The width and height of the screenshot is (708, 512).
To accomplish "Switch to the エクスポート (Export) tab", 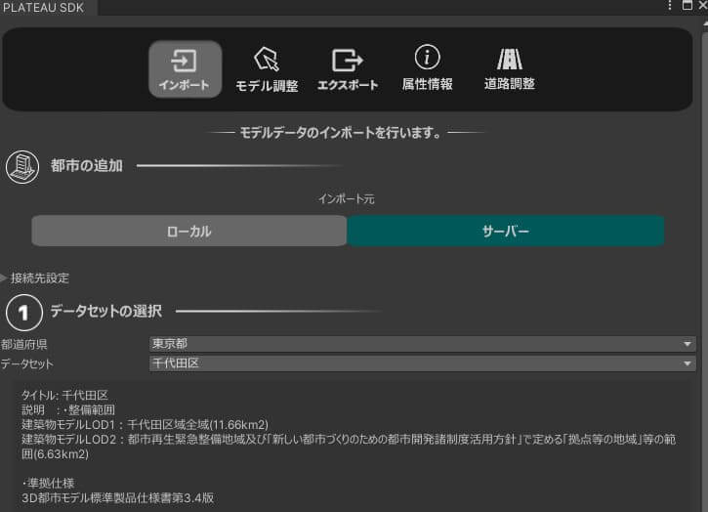I will coord(348,69).
